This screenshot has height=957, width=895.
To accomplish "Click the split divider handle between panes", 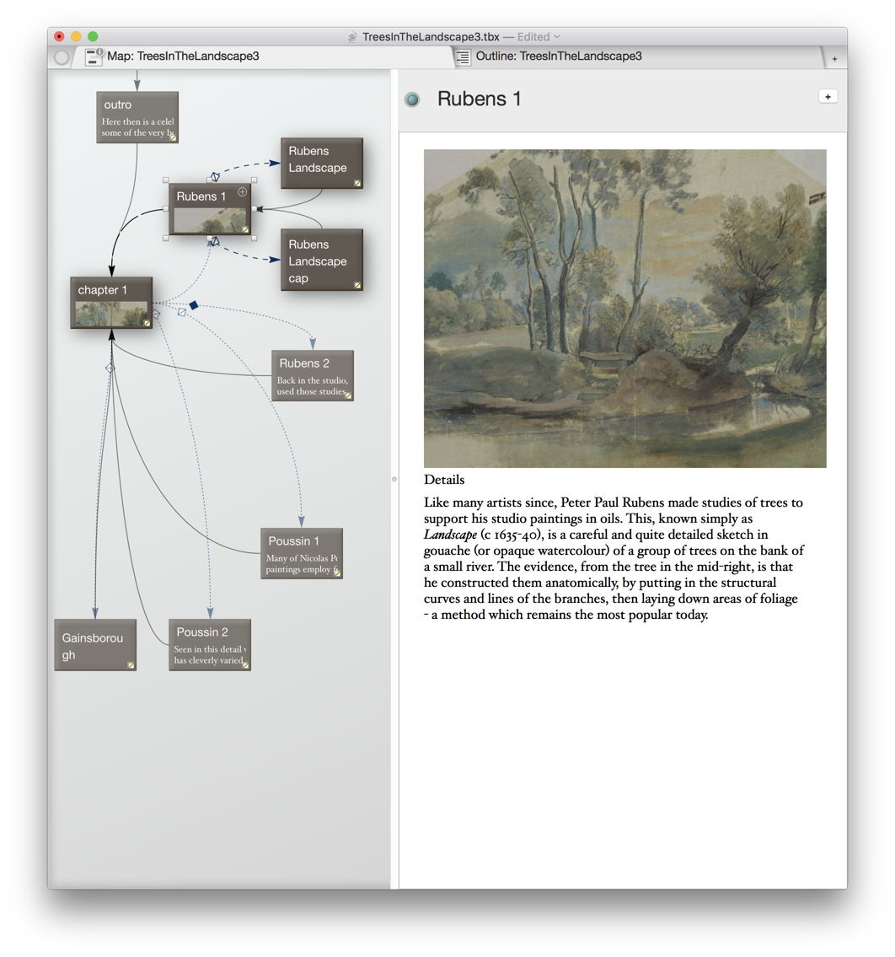I will tap(394, 479).
